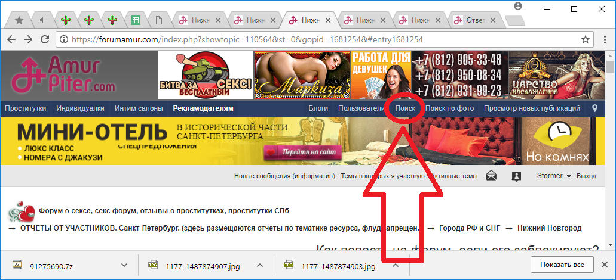Open the Chrome user account icon
The width and height of the screenshot is (616, 280).
pos(518,7)
